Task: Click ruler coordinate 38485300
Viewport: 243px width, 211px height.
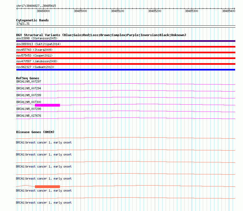Action: tap(192, 11)
